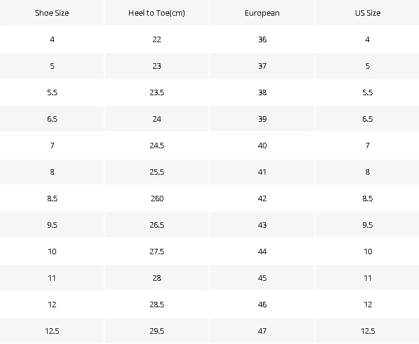Click European size 47 cell

point(262,331)
